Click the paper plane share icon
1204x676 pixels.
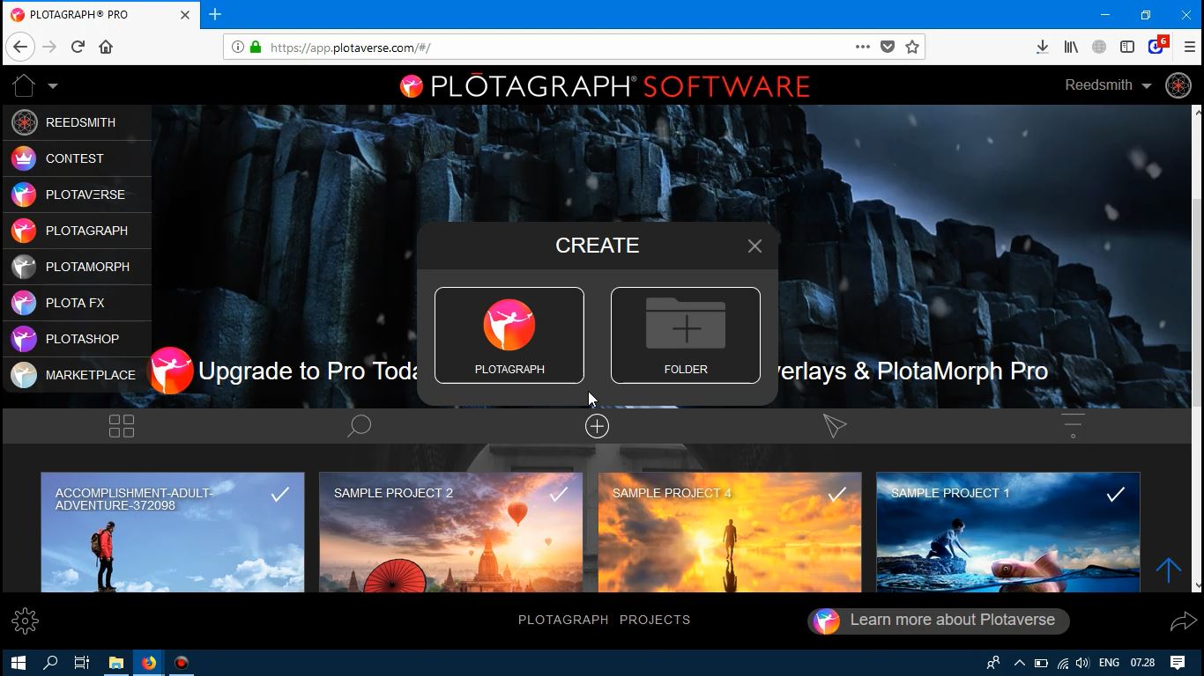835,426
